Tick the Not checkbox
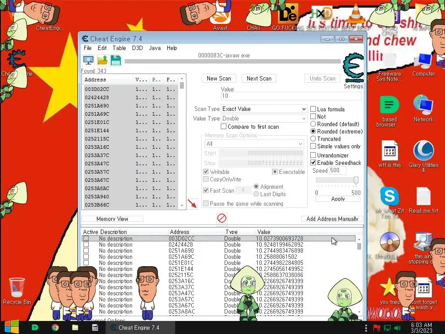The image size is (445, 334). pyautogui.click(x=313, y=117)
